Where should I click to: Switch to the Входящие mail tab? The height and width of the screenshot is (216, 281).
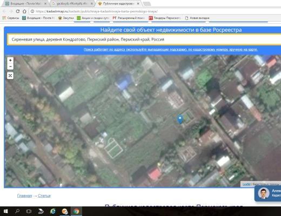(25, 4)
